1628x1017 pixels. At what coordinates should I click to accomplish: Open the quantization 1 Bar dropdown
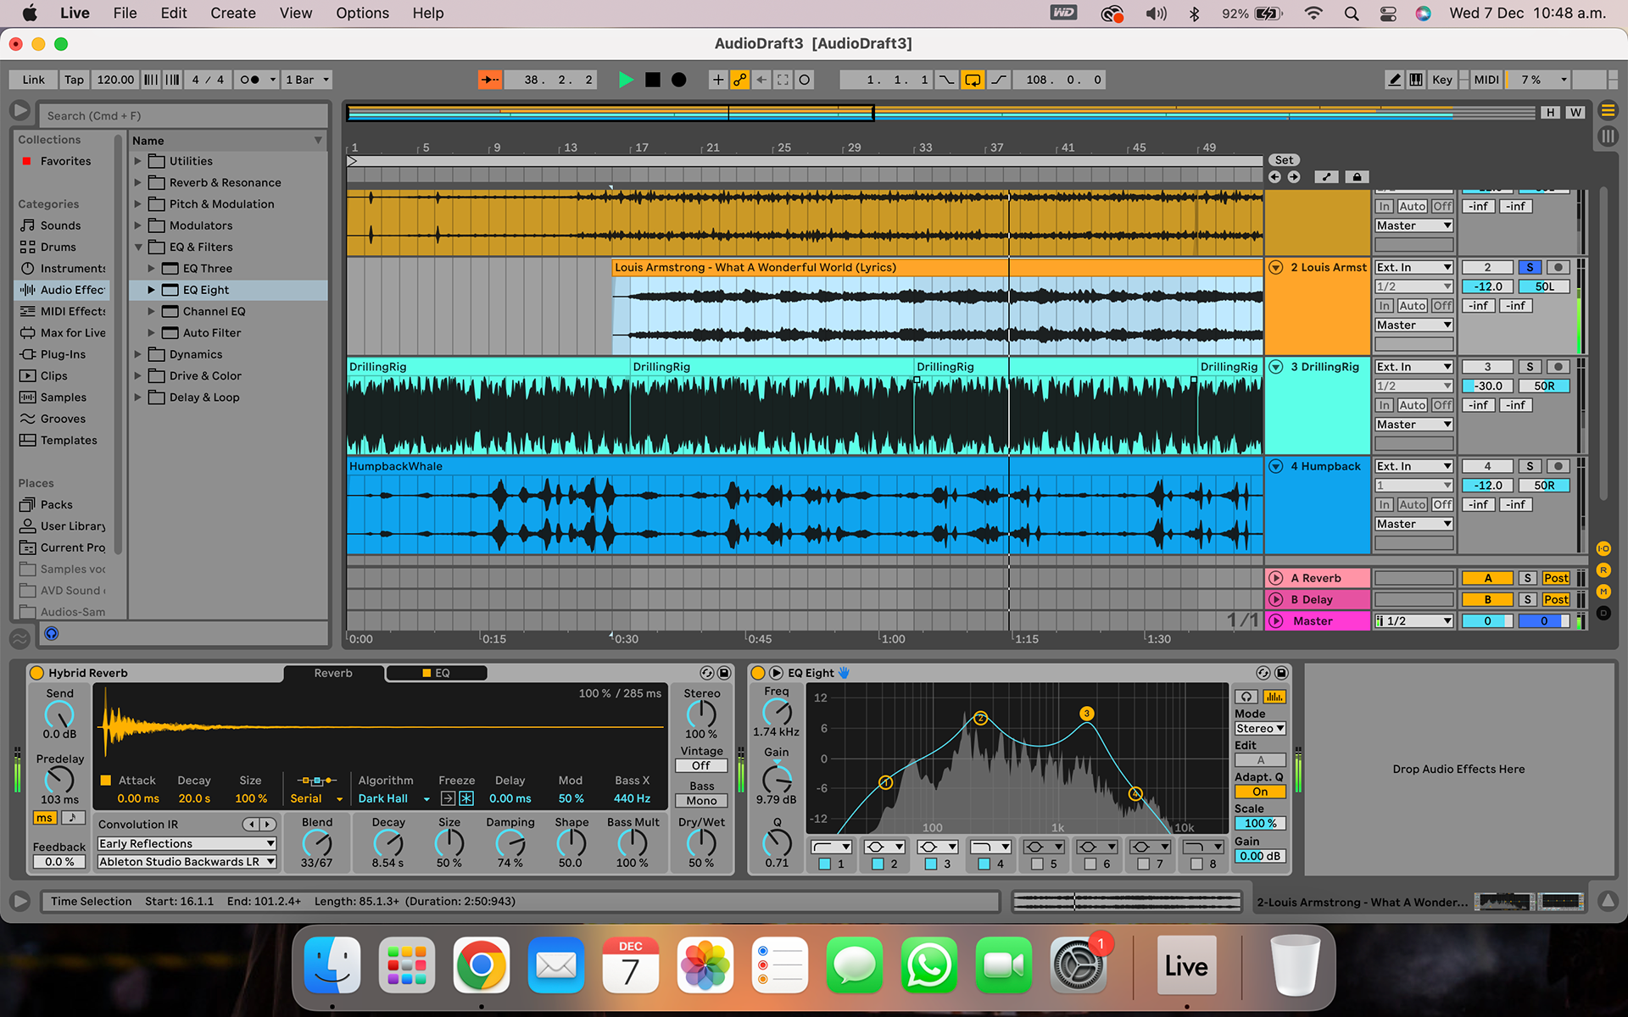tap(306, 80)
